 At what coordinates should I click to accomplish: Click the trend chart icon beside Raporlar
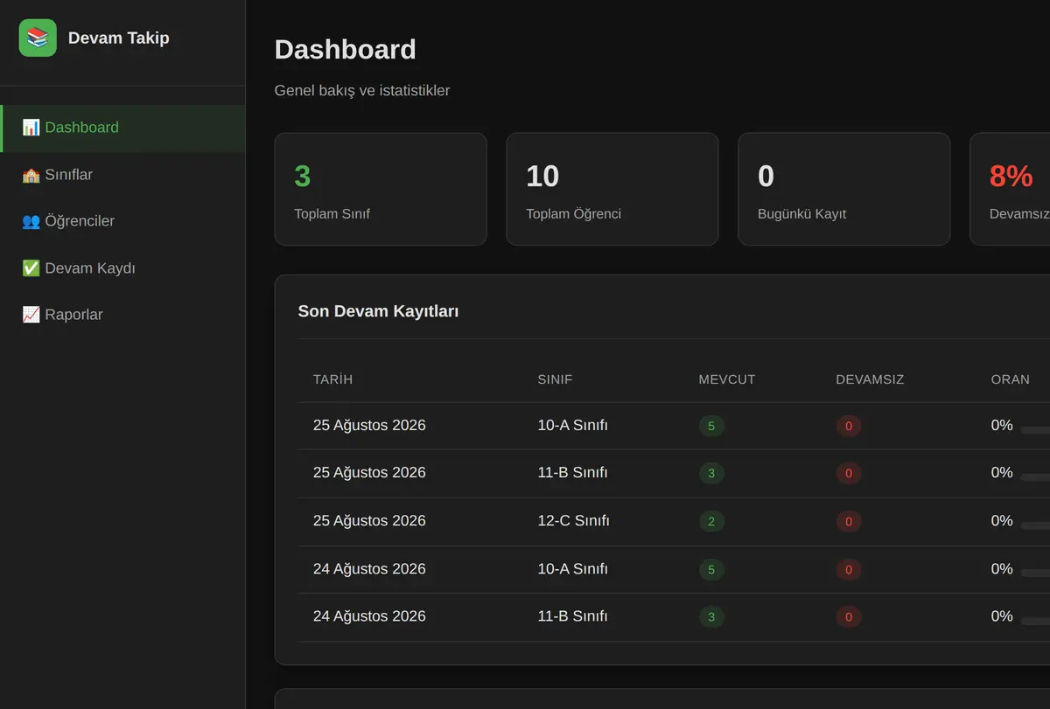click(31, 315)
